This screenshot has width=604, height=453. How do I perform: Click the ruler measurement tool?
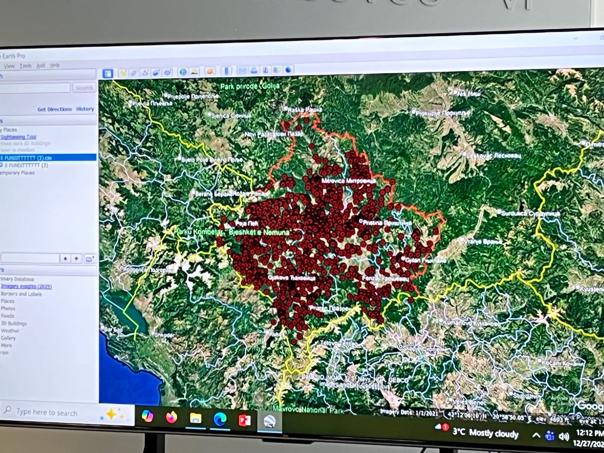227,71
